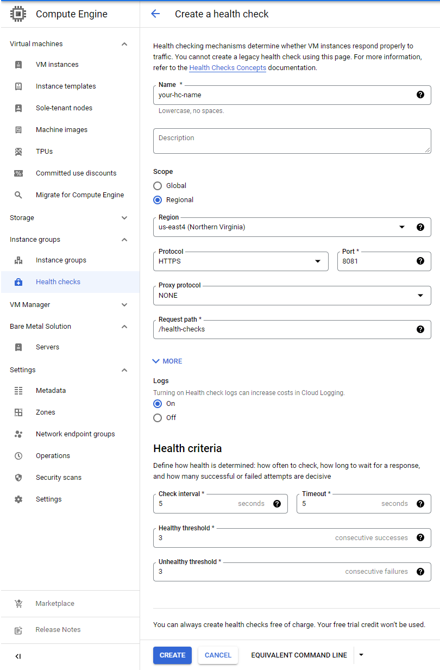Click the Instance templates sidebar icon
The width and height of the screenshot is (440, 670).
pyautogui.click(x=18, y=86)
